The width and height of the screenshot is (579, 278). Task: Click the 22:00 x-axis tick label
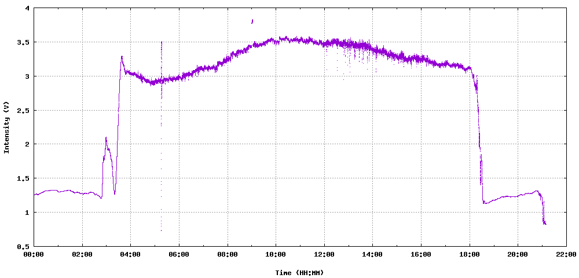[566, 254]
